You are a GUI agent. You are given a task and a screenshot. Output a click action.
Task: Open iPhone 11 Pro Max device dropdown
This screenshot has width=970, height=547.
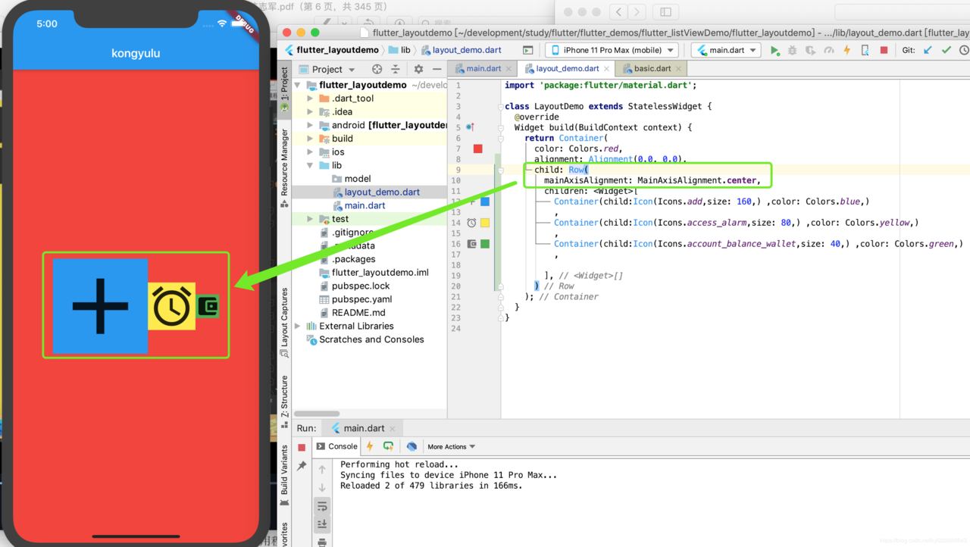pyautogui.click(x=612, y=50)
